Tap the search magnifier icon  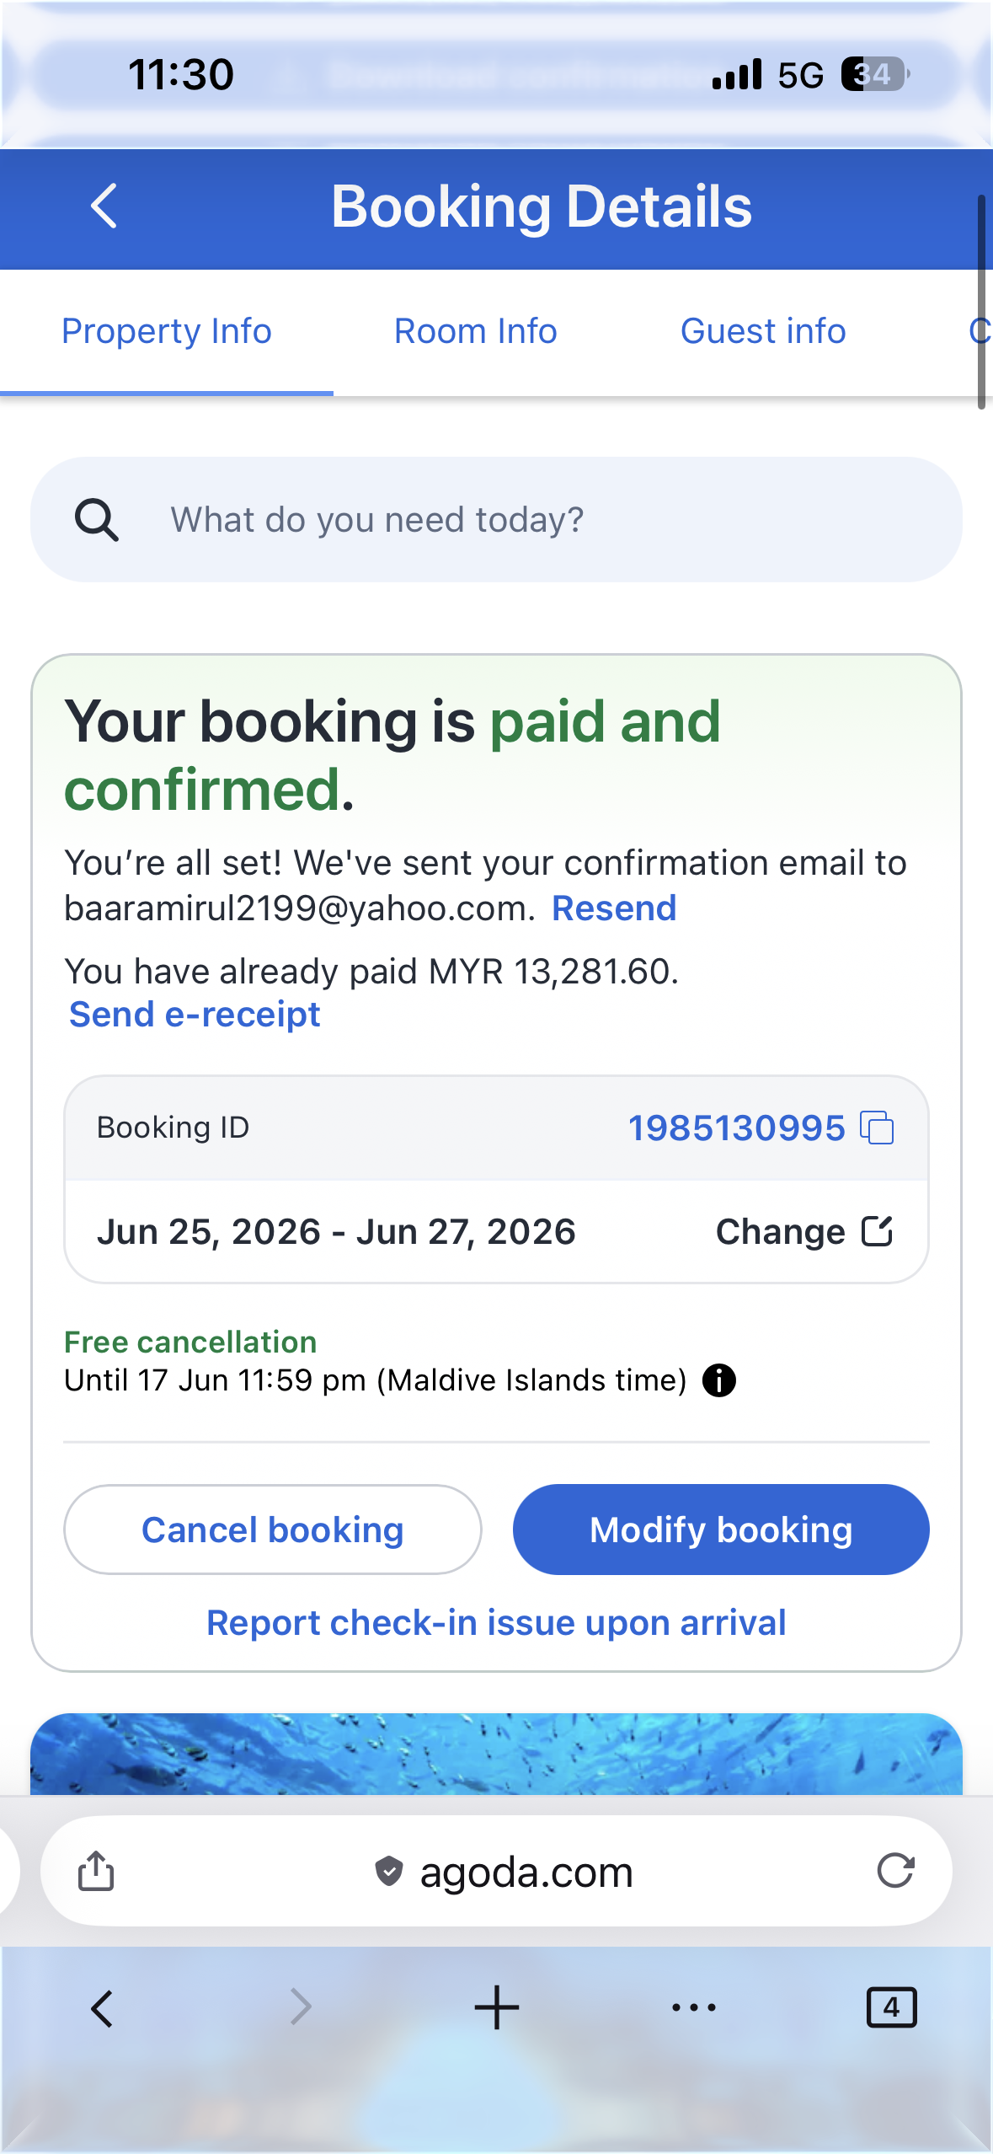click(x=97, y=519)
